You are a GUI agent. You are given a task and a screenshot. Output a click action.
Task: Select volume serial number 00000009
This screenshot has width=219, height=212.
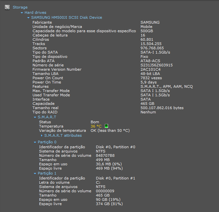tap(105, 191)
